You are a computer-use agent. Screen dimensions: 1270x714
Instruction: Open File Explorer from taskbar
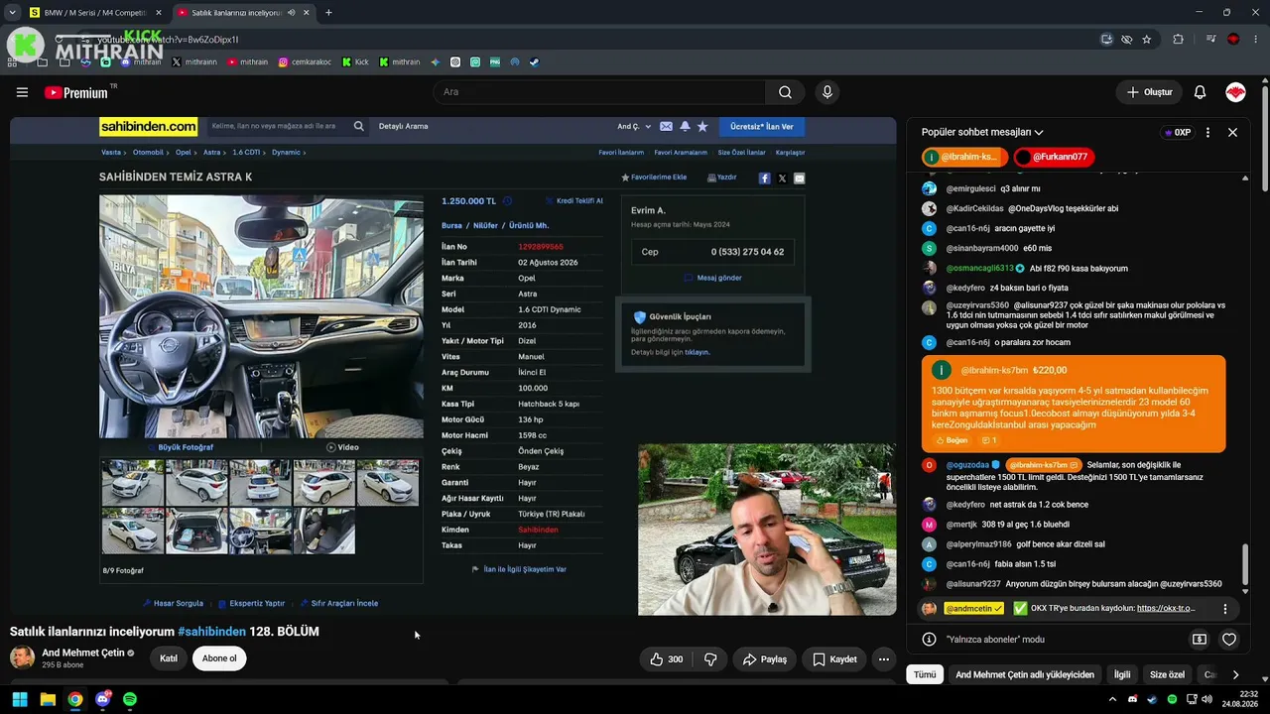click(x=48, y=699)
